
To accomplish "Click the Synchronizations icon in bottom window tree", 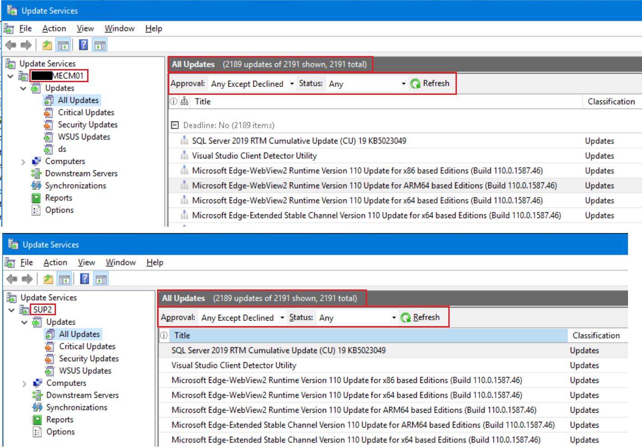I will coord(37,407).
